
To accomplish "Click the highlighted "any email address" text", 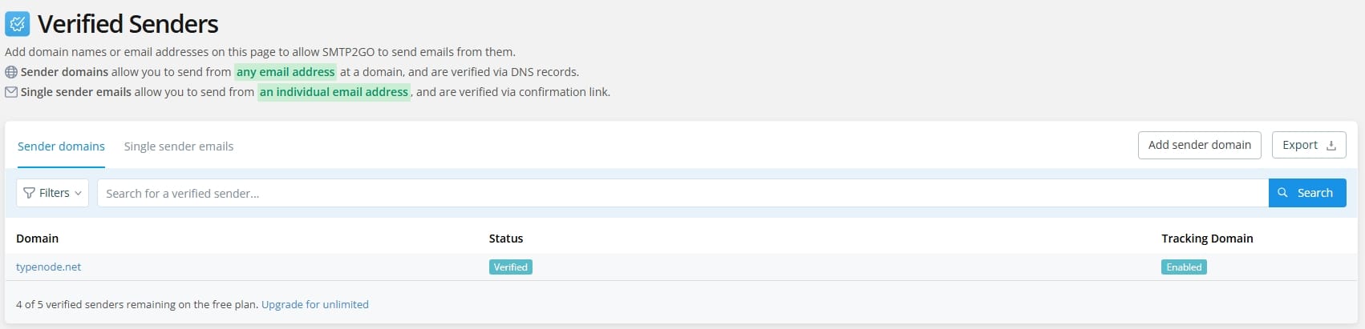I will (286, 72).
